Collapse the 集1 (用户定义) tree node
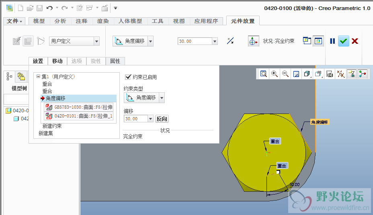 [38, 76]
